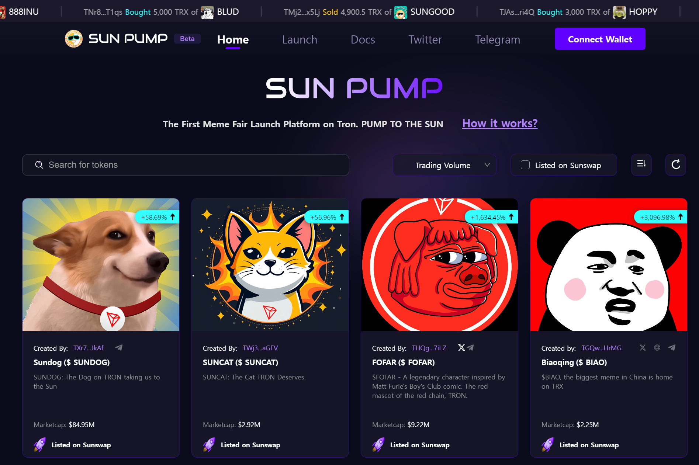Open FOFAR's X social icon

pyautogui.click(x=461, y=348)
